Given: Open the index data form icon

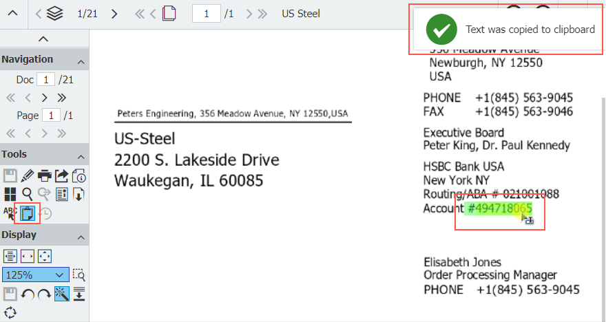Looking at the screenshot, I should coord(61,194).
